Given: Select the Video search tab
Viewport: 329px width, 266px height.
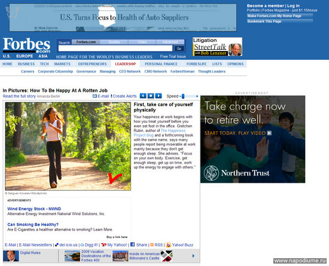Looking at the screenshot, I should [x=142, y=42].
